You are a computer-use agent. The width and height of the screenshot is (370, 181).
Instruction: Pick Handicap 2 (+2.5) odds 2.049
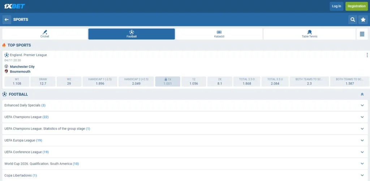point(136,81)
